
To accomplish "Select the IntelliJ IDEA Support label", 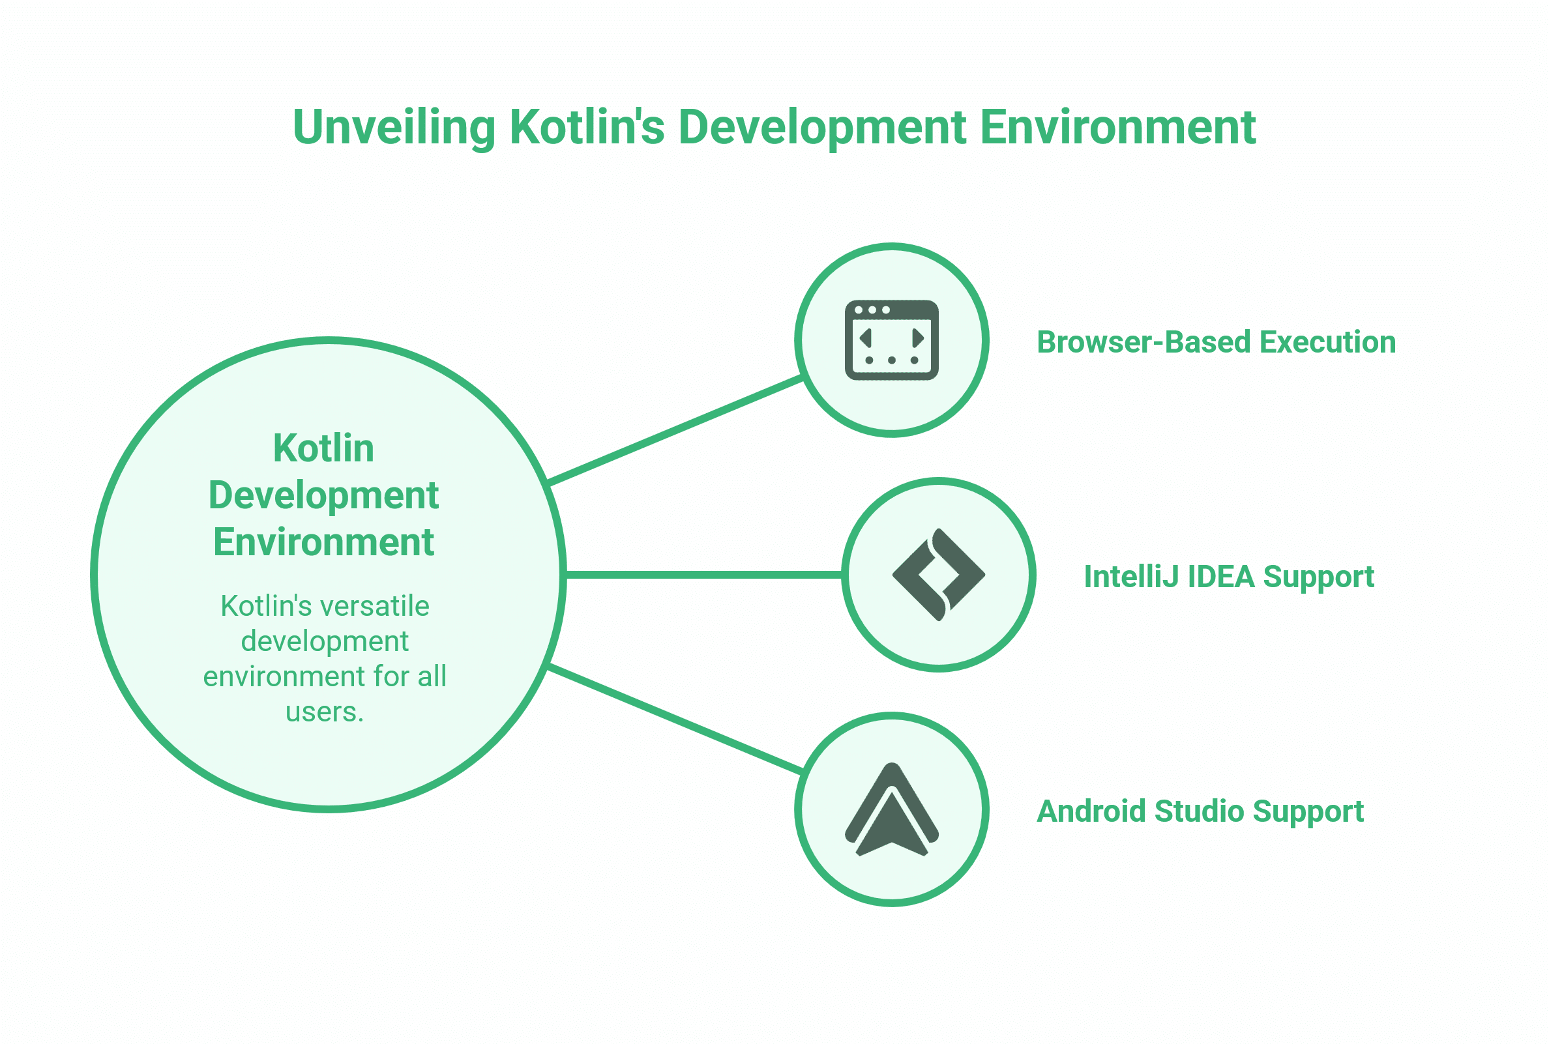I will click(1229, 577).
